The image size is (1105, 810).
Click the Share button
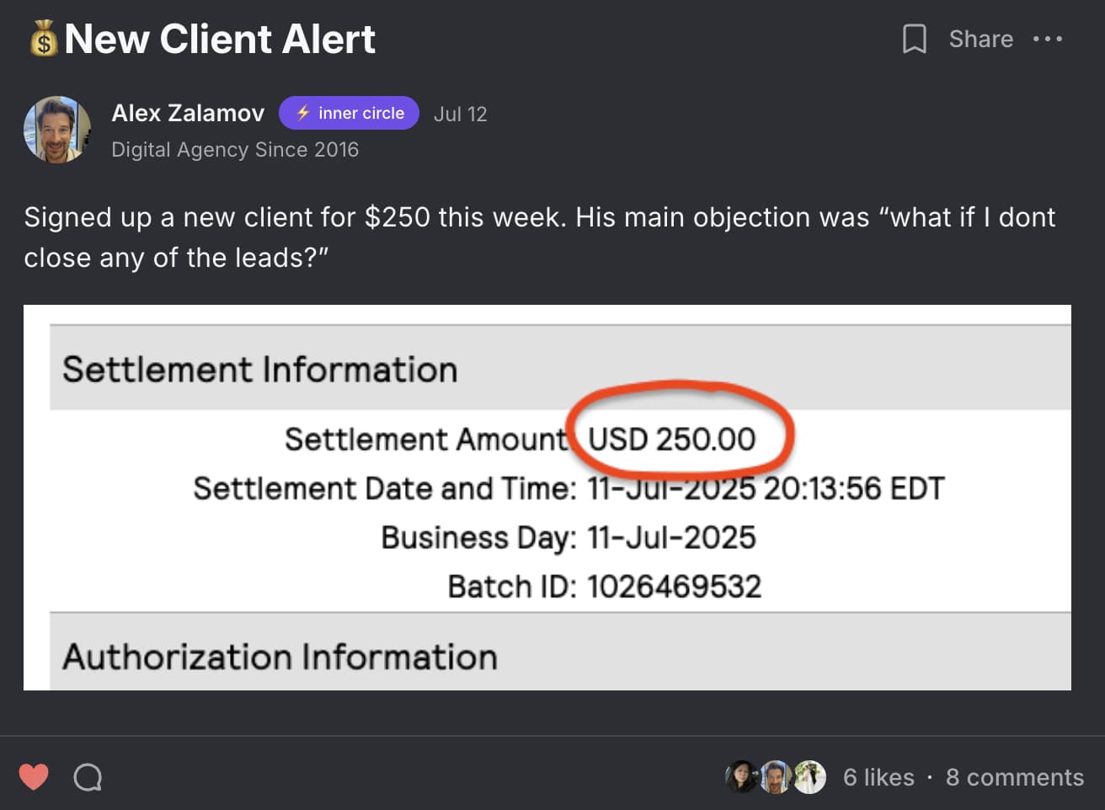(980, 39)
